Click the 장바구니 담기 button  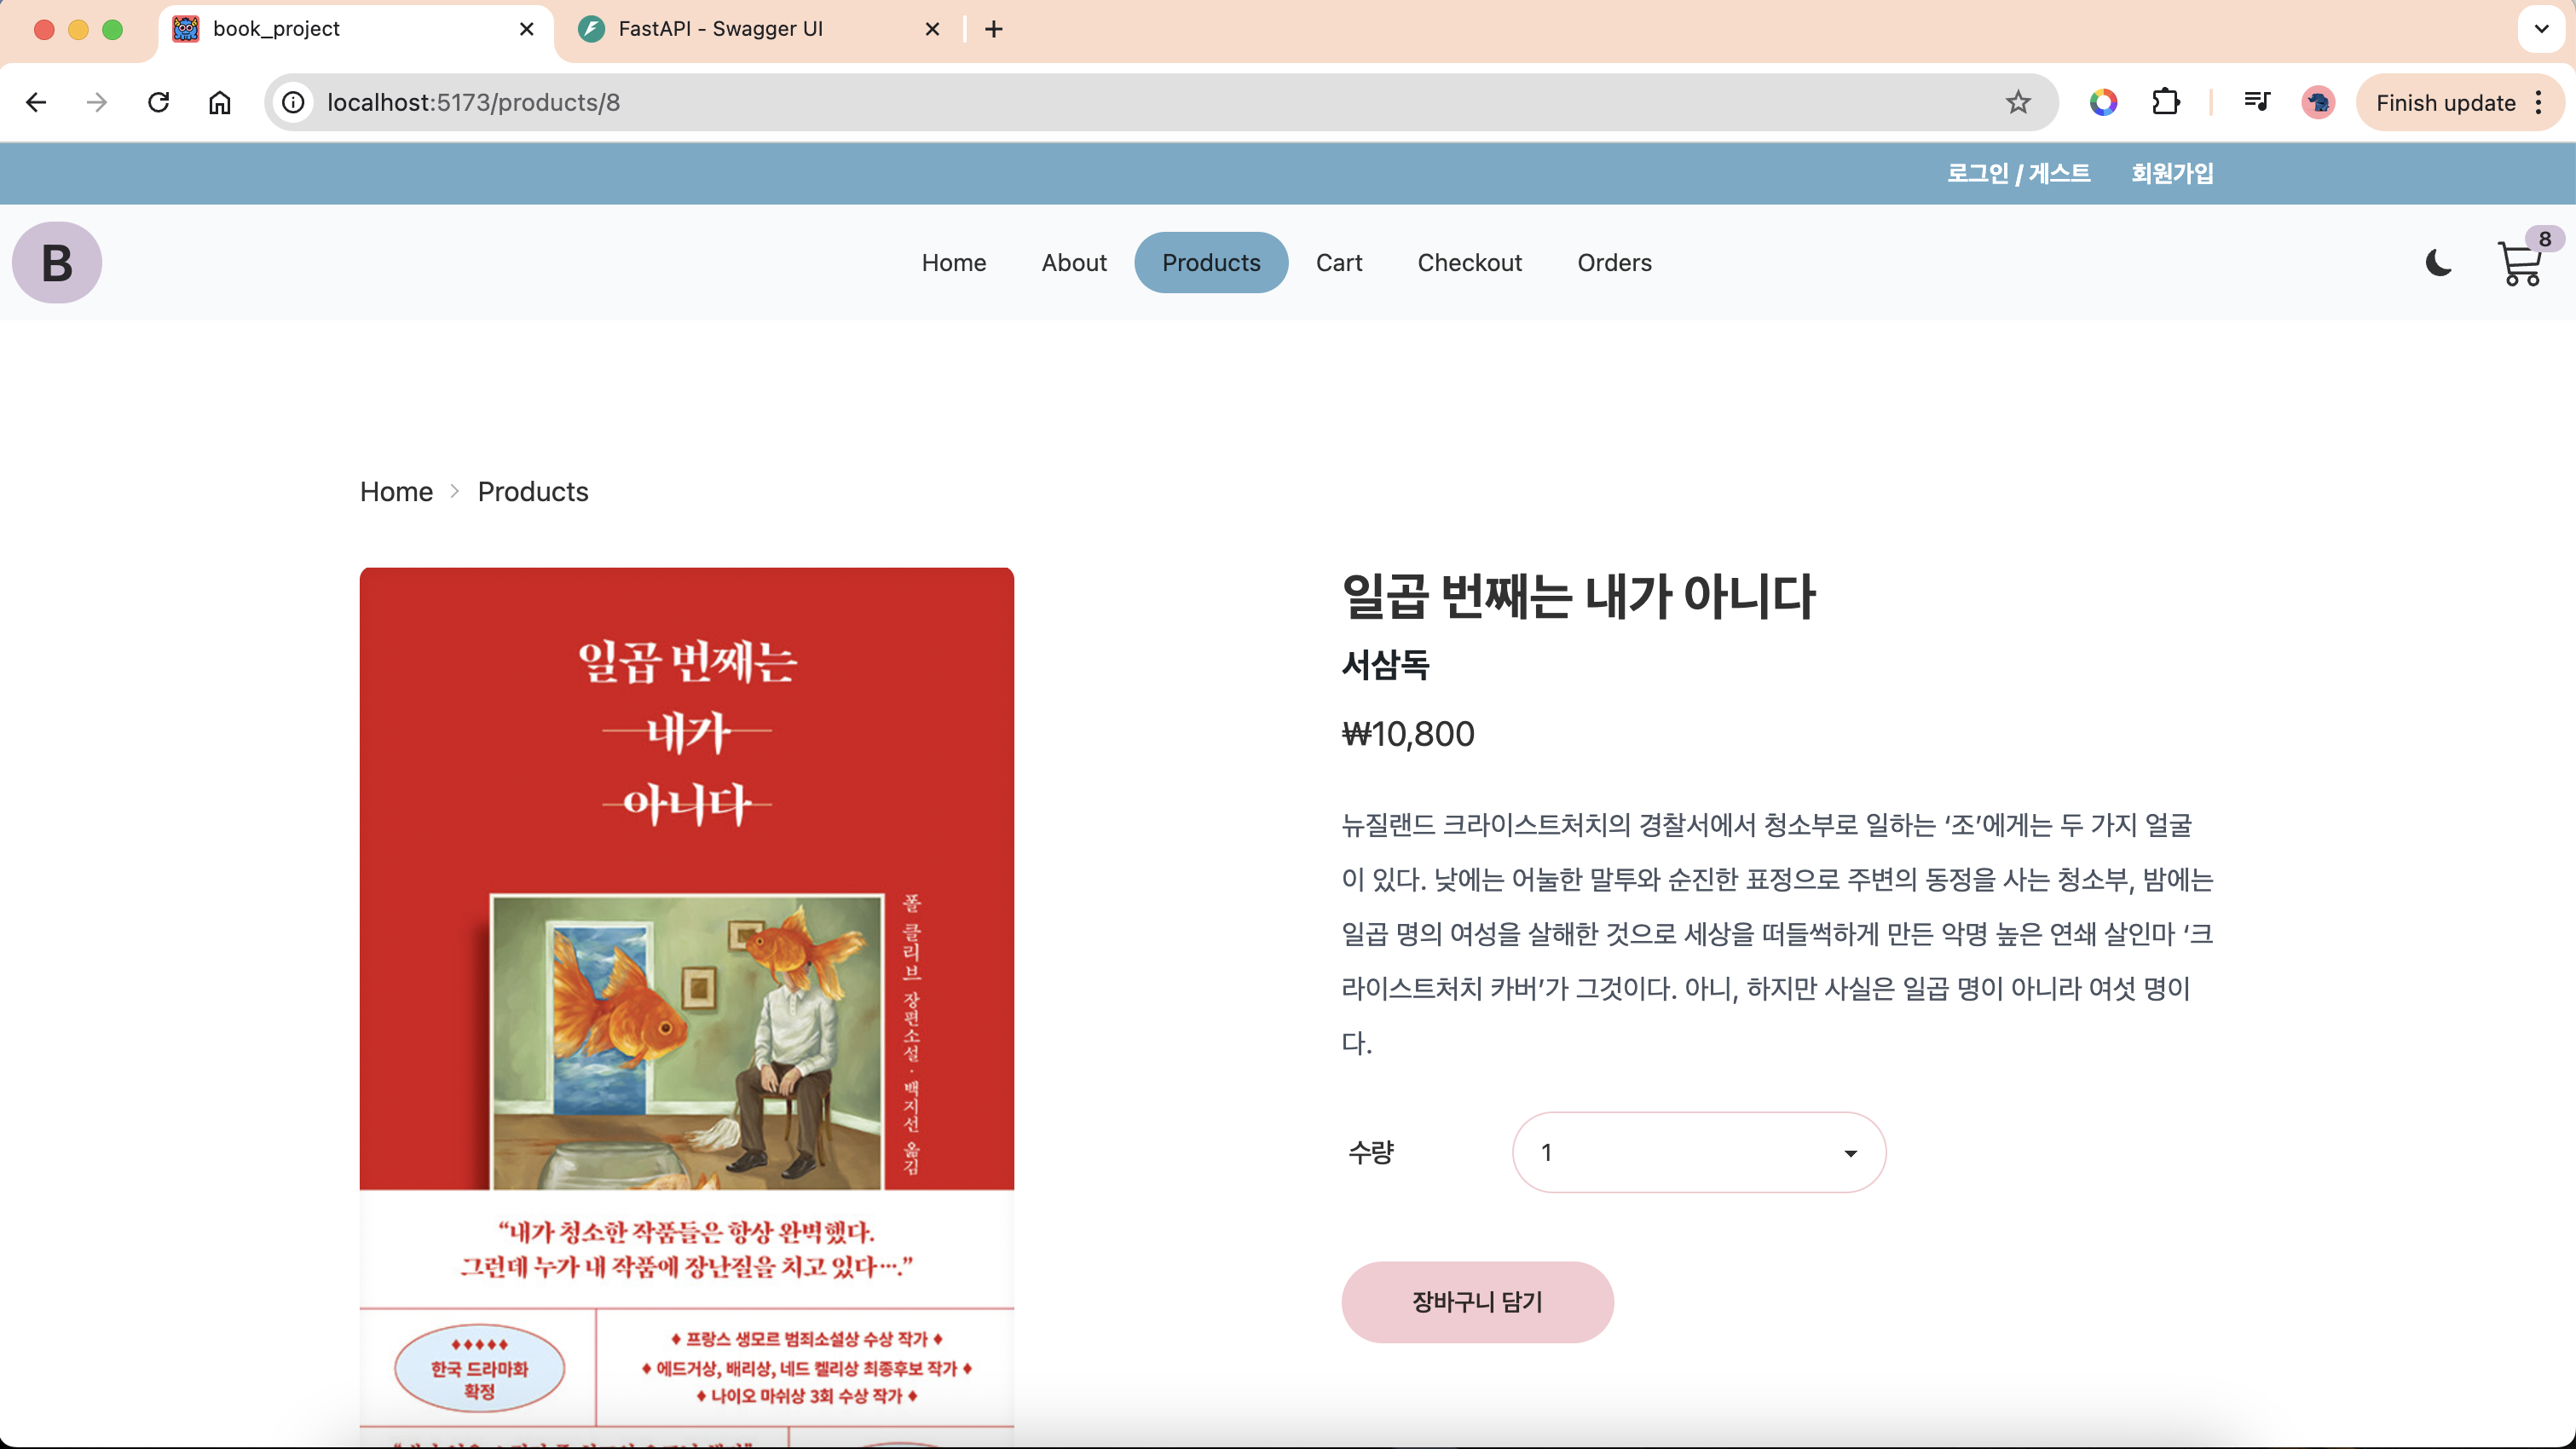[1477, 1301]
